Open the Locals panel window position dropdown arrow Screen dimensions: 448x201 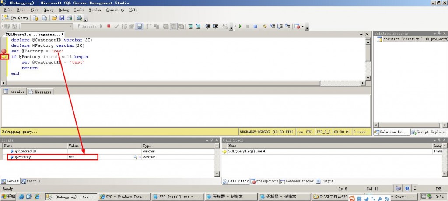207,140
